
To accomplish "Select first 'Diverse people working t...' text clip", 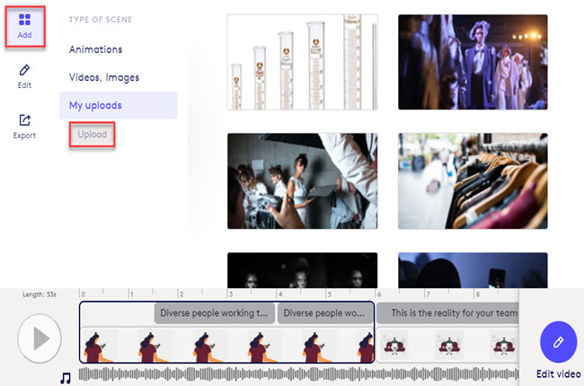I will (215, 313).
